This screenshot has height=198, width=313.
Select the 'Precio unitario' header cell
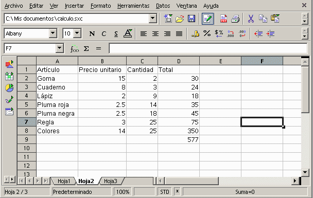point(102,69)
